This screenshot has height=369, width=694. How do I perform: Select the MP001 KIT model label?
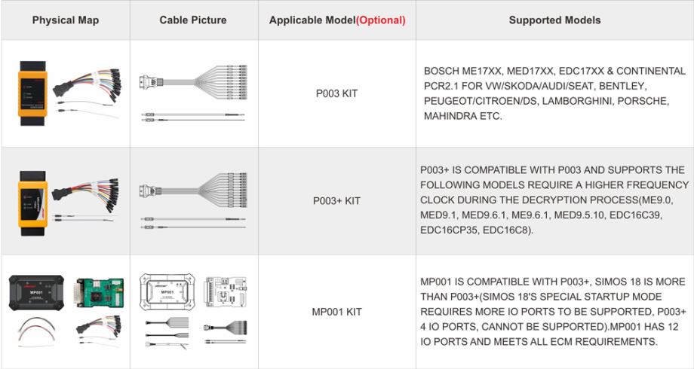[336, 311]
